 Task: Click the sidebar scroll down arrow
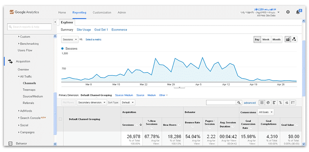pyautogui.click(x=55, y=144)
